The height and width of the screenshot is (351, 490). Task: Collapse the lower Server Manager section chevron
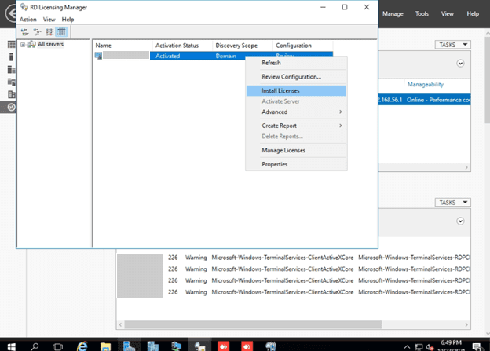[x=460, y=221]
